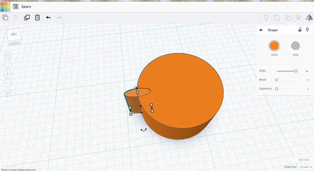Click the Bevel slider handle
Screen dimensions: 314x171
pos(277,80)
